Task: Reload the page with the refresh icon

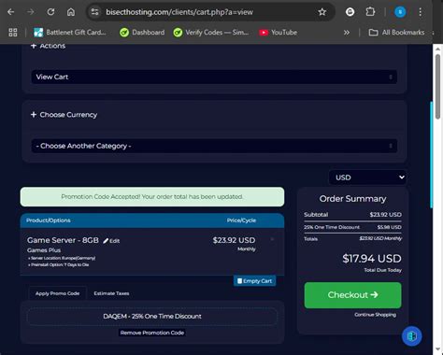Action: click(50, 12)
